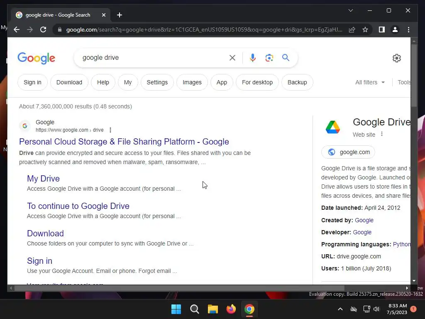Follow the Python programming language link
This screenshot has width=425, height=319.
[x=402, y=244]
